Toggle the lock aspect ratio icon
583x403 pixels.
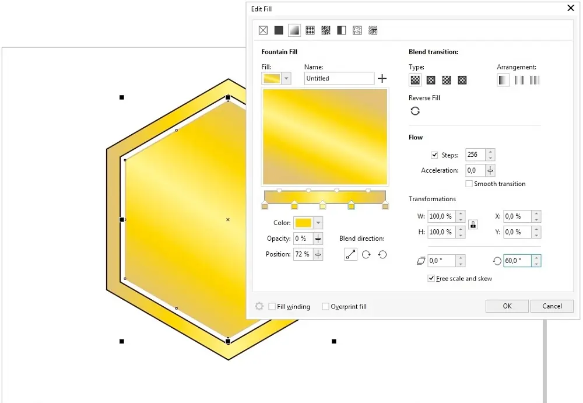tap(473, 225)
